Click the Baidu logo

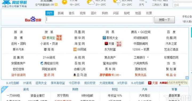tap(33, 19)
